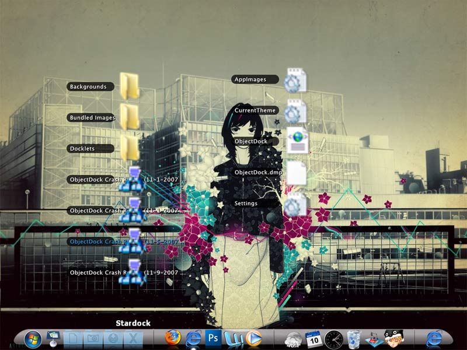Screen dimensions: 467x350
Task: Open the ObjectDock web document icon
Action: click(x=297, y=141)
